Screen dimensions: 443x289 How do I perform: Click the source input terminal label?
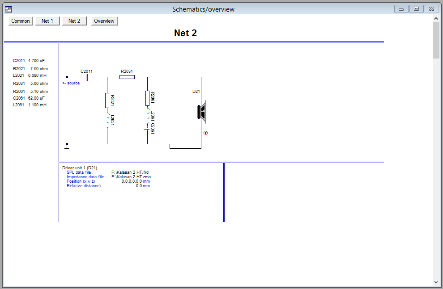pos(71,83)
